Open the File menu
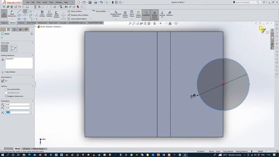279x157 pixels. click(x=28, y=2)
